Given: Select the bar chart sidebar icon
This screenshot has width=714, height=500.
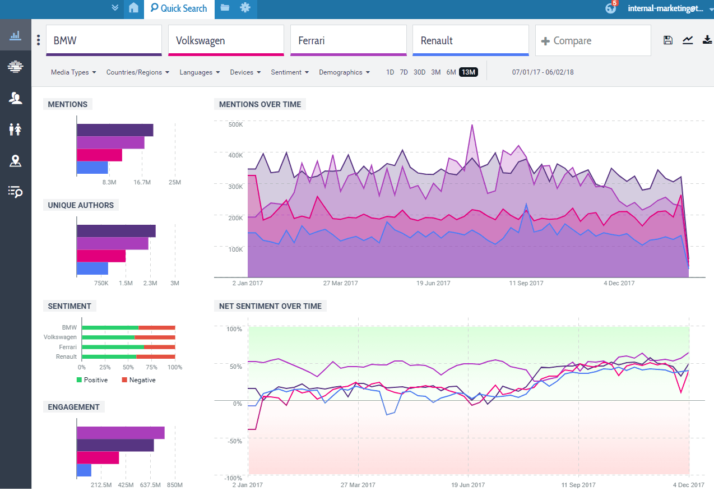Looking at the screenshot, I should pos(15,35).
